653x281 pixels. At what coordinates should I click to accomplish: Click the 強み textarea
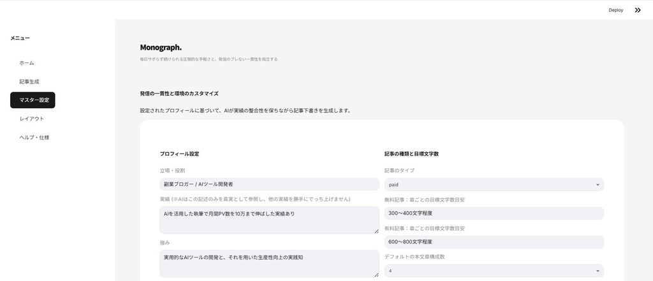[270, 264]
